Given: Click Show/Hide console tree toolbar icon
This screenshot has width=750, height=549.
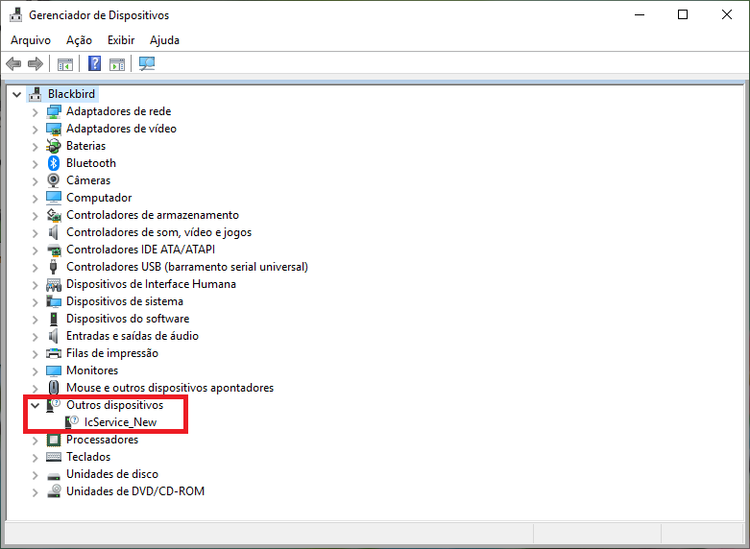Looking at the screenshot, I should pos(65,63).
